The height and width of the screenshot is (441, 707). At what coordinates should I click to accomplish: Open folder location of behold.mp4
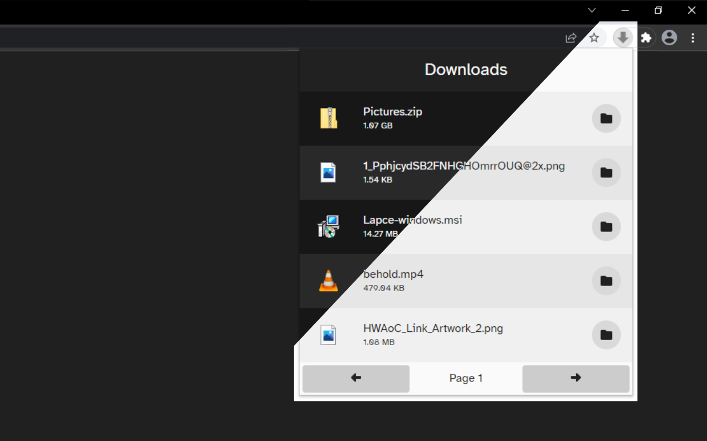tap(606, 281)
